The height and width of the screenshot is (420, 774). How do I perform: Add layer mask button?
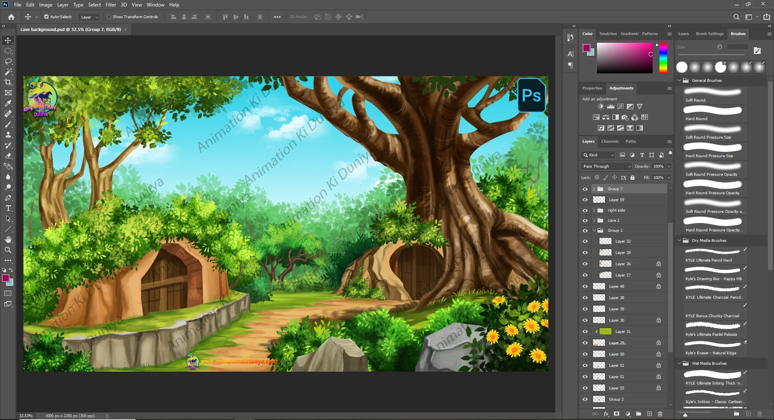616,414
